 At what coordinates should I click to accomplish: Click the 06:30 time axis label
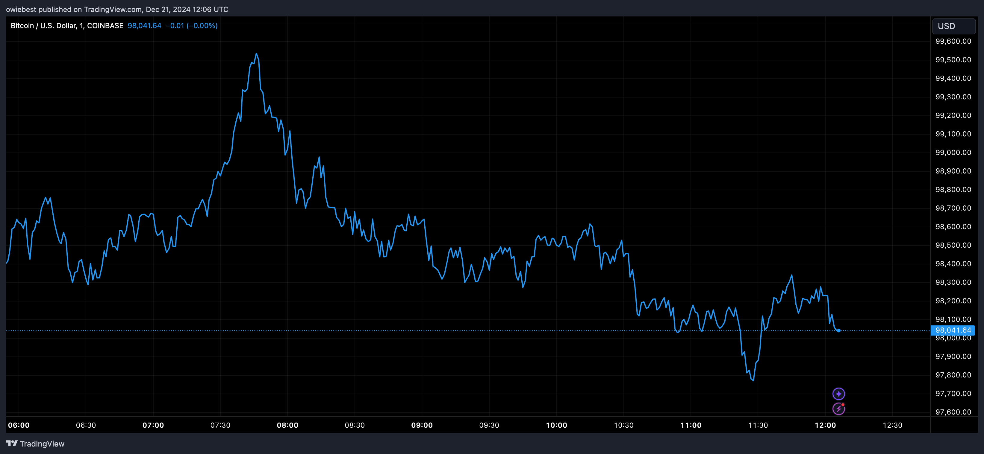point(86,425)
